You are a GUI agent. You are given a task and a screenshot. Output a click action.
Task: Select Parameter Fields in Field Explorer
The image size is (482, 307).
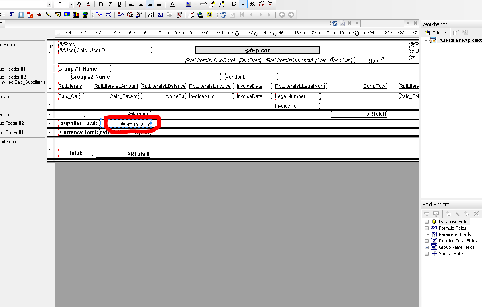point(455,234)
